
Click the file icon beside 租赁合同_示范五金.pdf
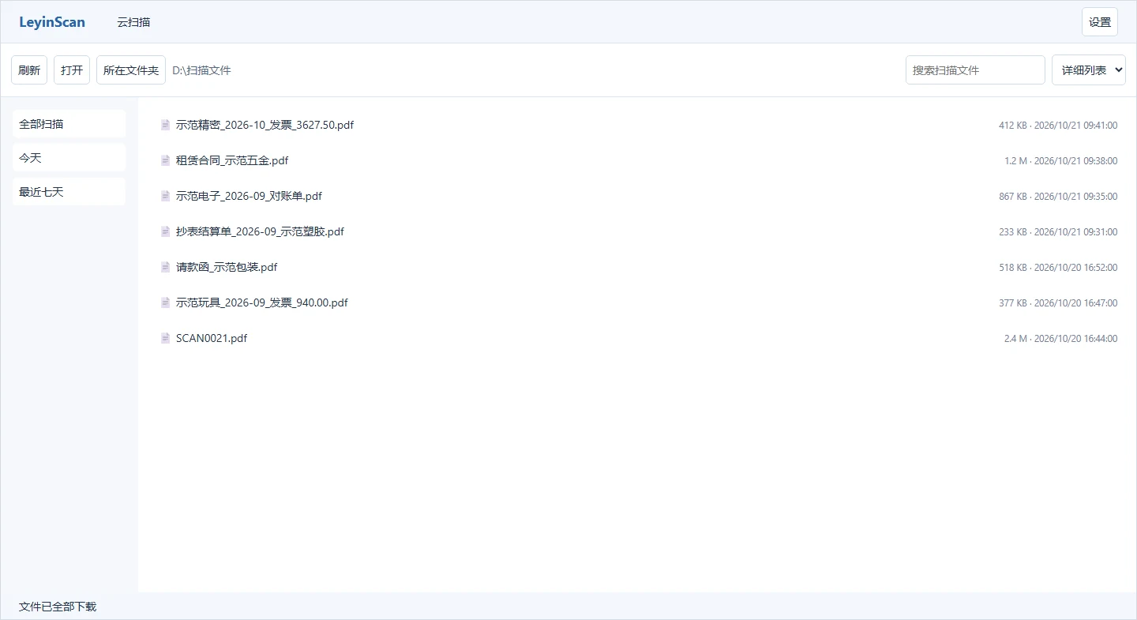166,160
